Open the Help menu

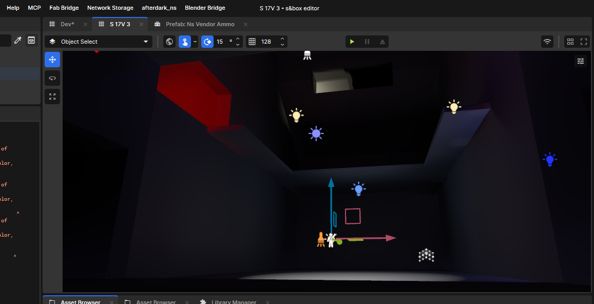click(13, 8)
